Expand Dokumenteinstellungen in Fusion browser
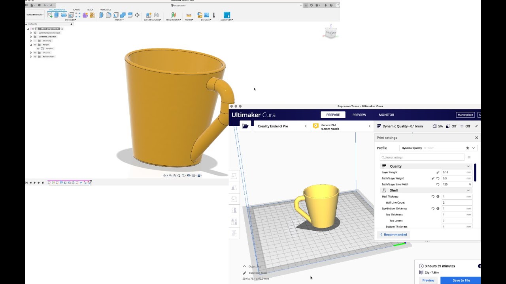The image size is (506, 284). coord(31,33)
